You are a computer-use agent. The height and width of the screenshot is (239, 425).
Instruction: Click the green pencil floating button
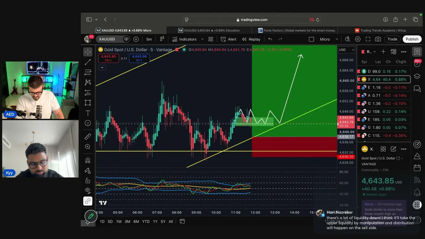(91, 216)
